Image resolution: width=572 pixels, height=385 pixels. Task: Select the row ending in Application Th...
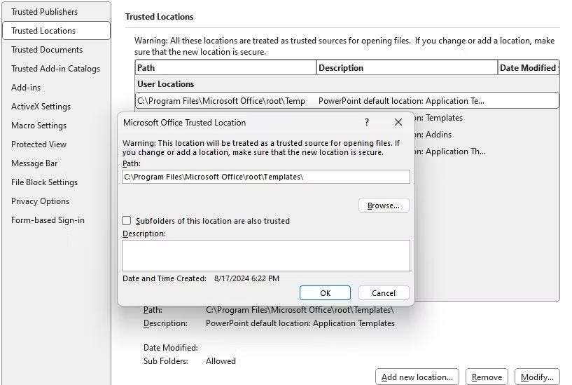coord(487,151)
